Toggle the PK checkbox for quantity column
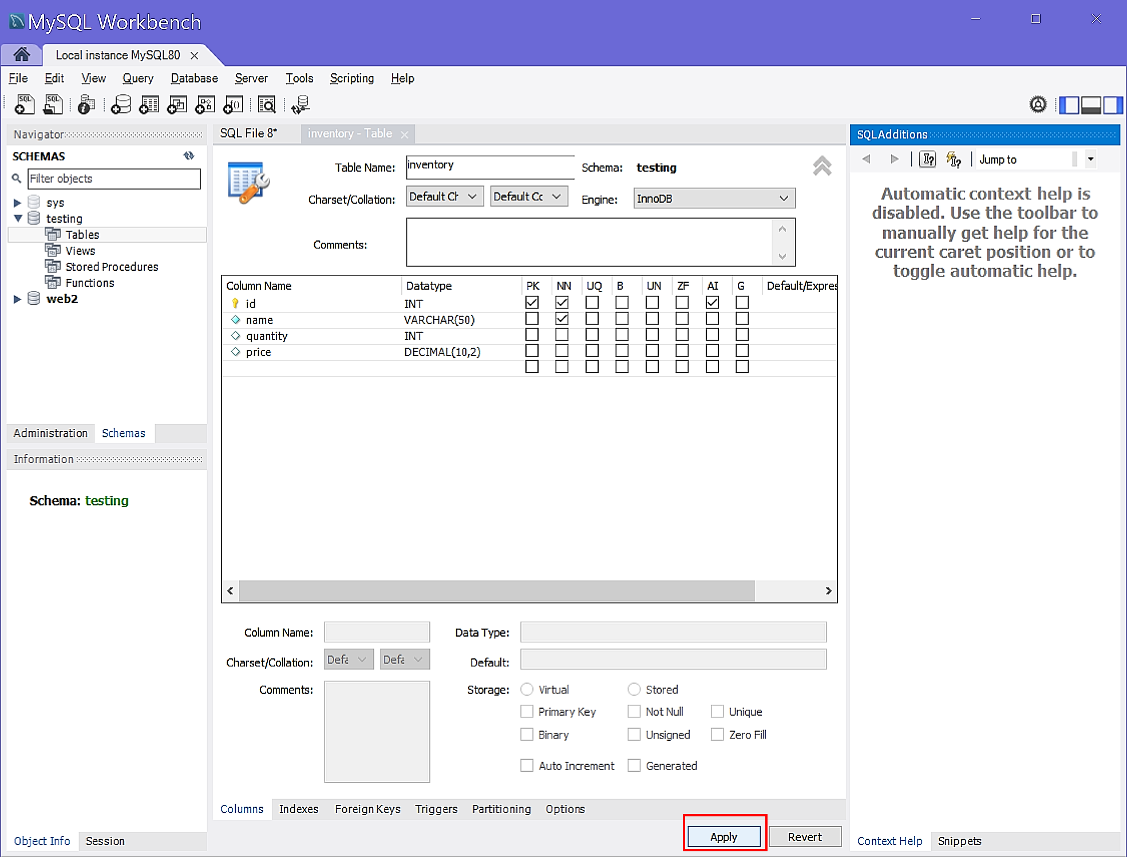 532,335
